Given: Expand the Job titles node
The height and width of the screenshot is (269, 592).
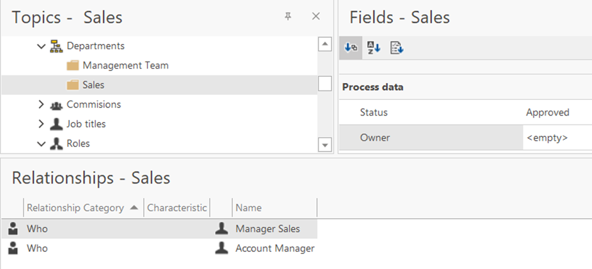Looking at the screenshot, I should point(41,124).
